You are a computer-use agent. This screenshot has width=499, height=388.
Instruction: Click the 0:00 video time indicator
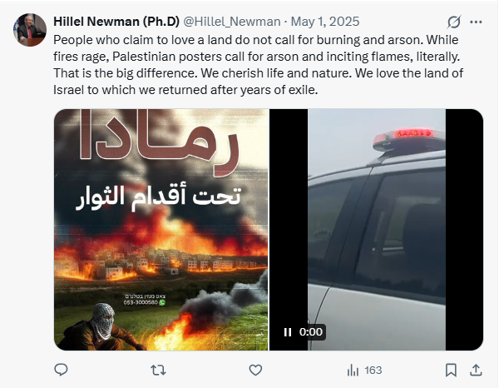click(311, 332)
